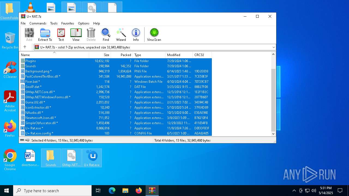
Task: Select VLC media player desktop icon
Action: (x=30, y=7)
